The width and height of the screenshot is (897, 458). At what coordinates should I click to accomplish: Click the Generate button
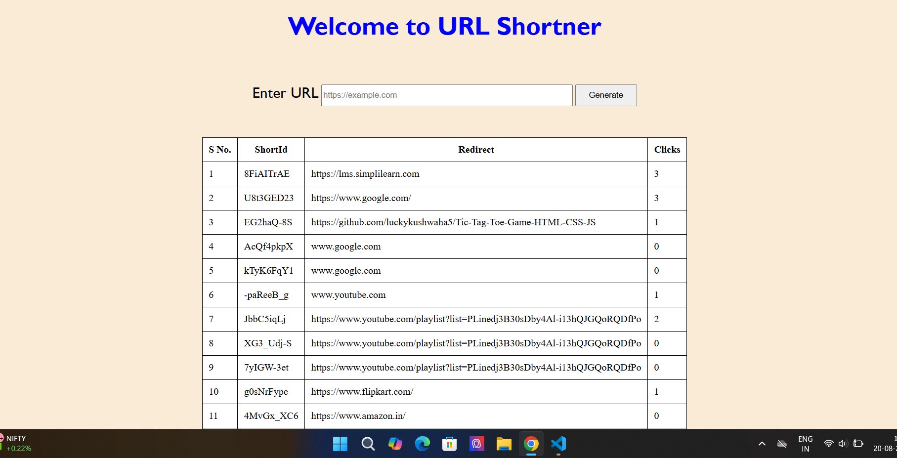[605, 95]
